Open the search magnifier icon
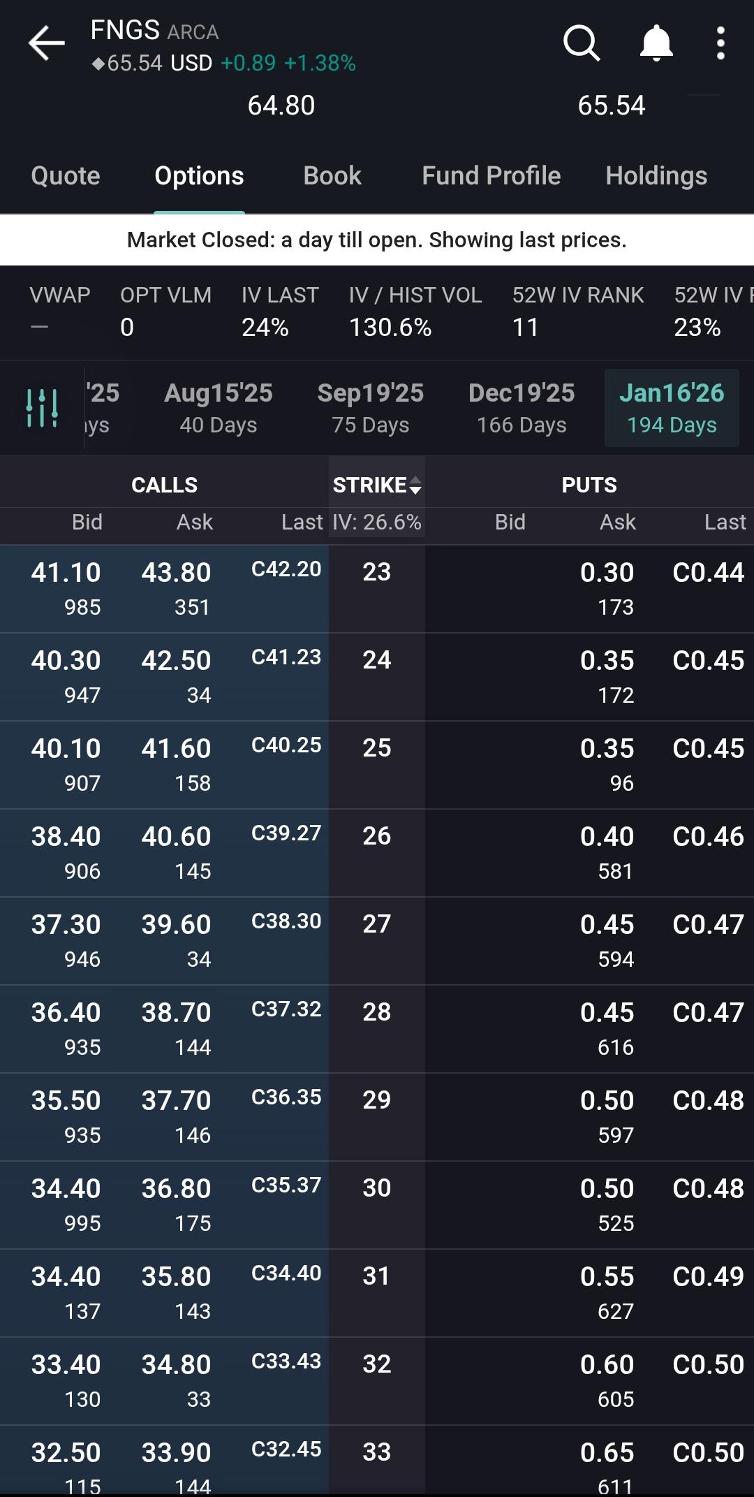This screenshot has height=1497, width=754. pos(582,43)
